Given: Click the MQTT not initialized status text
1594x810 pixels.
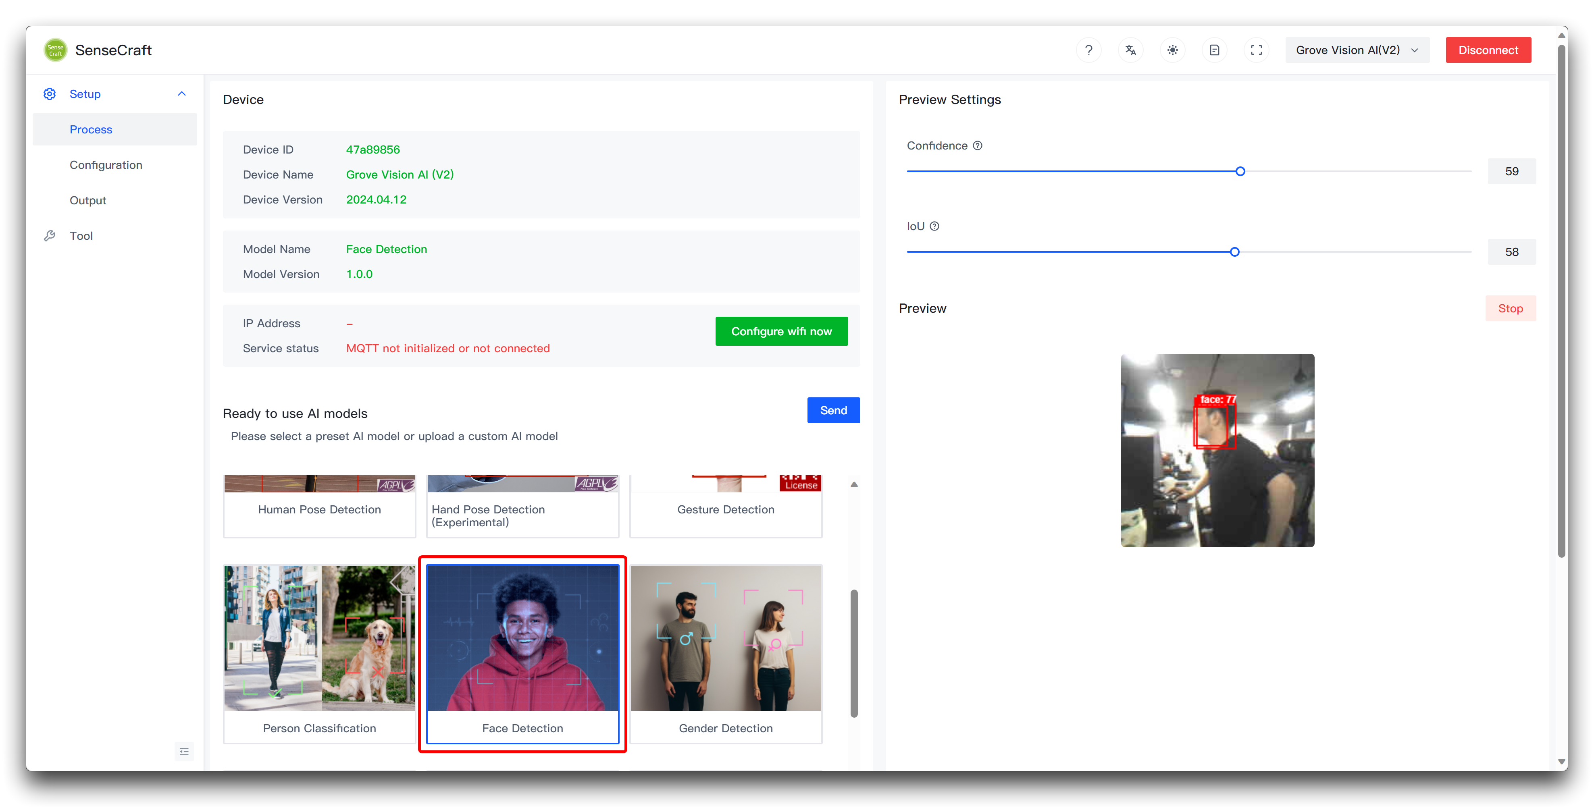Looking at the screenshot, I should coord(447,348).
